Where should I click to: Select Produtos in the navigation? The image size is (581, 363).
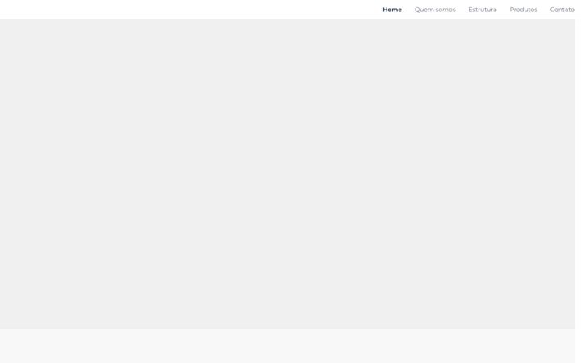(523, 10)
